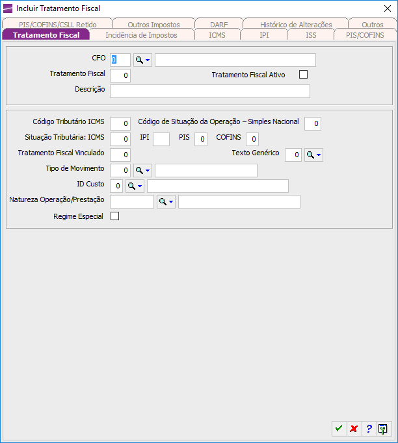
Task: Switch to the Incidência de Impostos tab
Action: [141, 35]
